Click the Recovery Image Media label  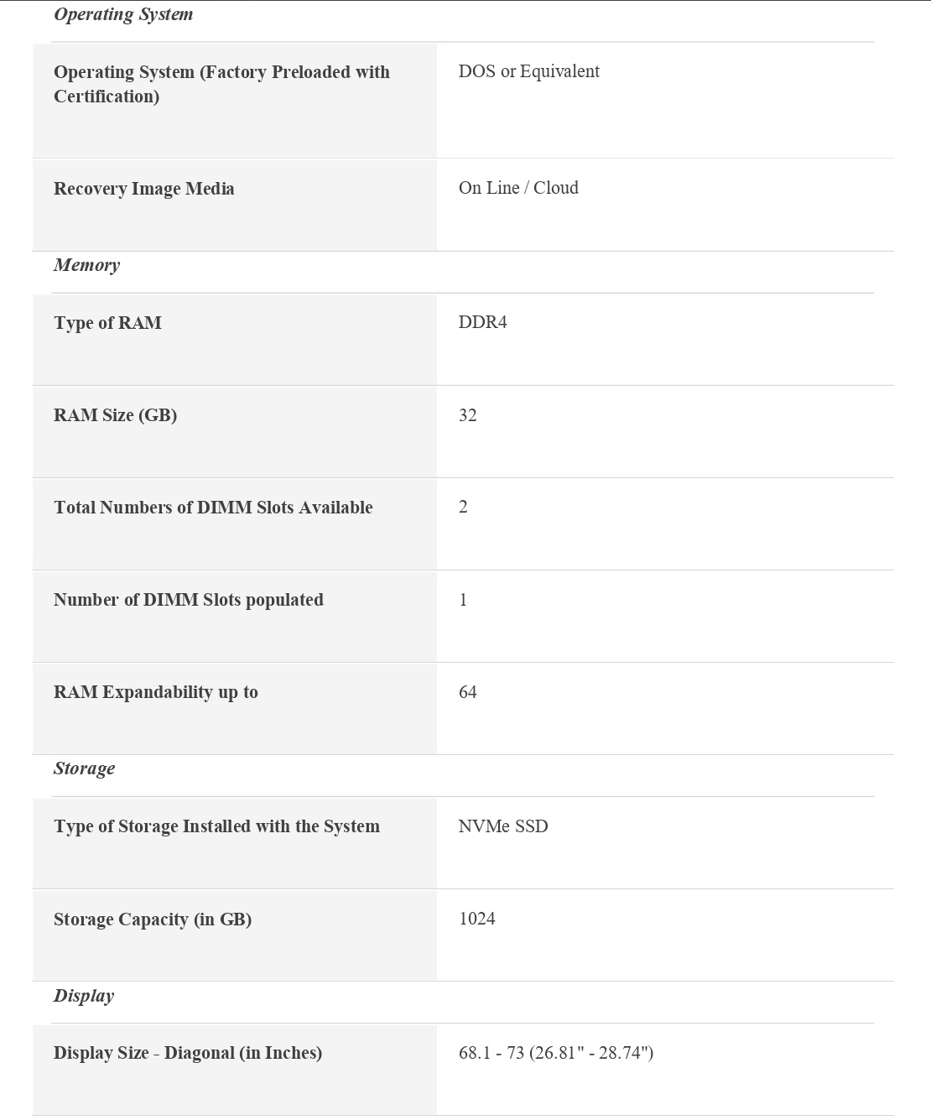coord(144,189)
